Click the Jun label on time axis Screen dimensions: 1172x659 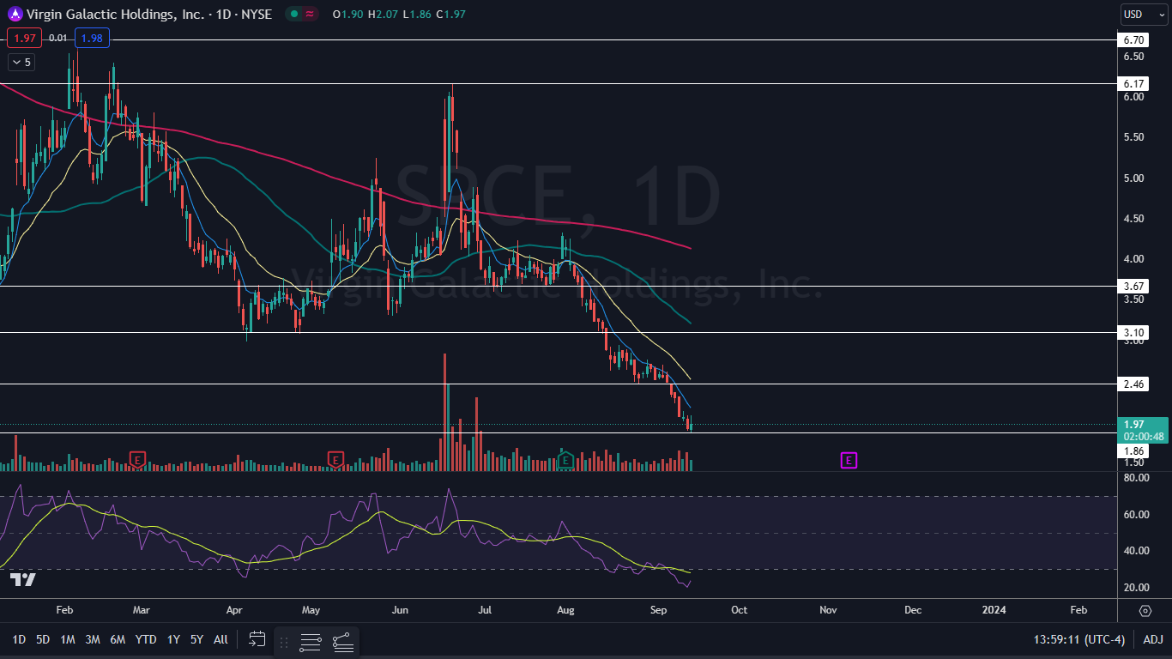pos(400,610)
